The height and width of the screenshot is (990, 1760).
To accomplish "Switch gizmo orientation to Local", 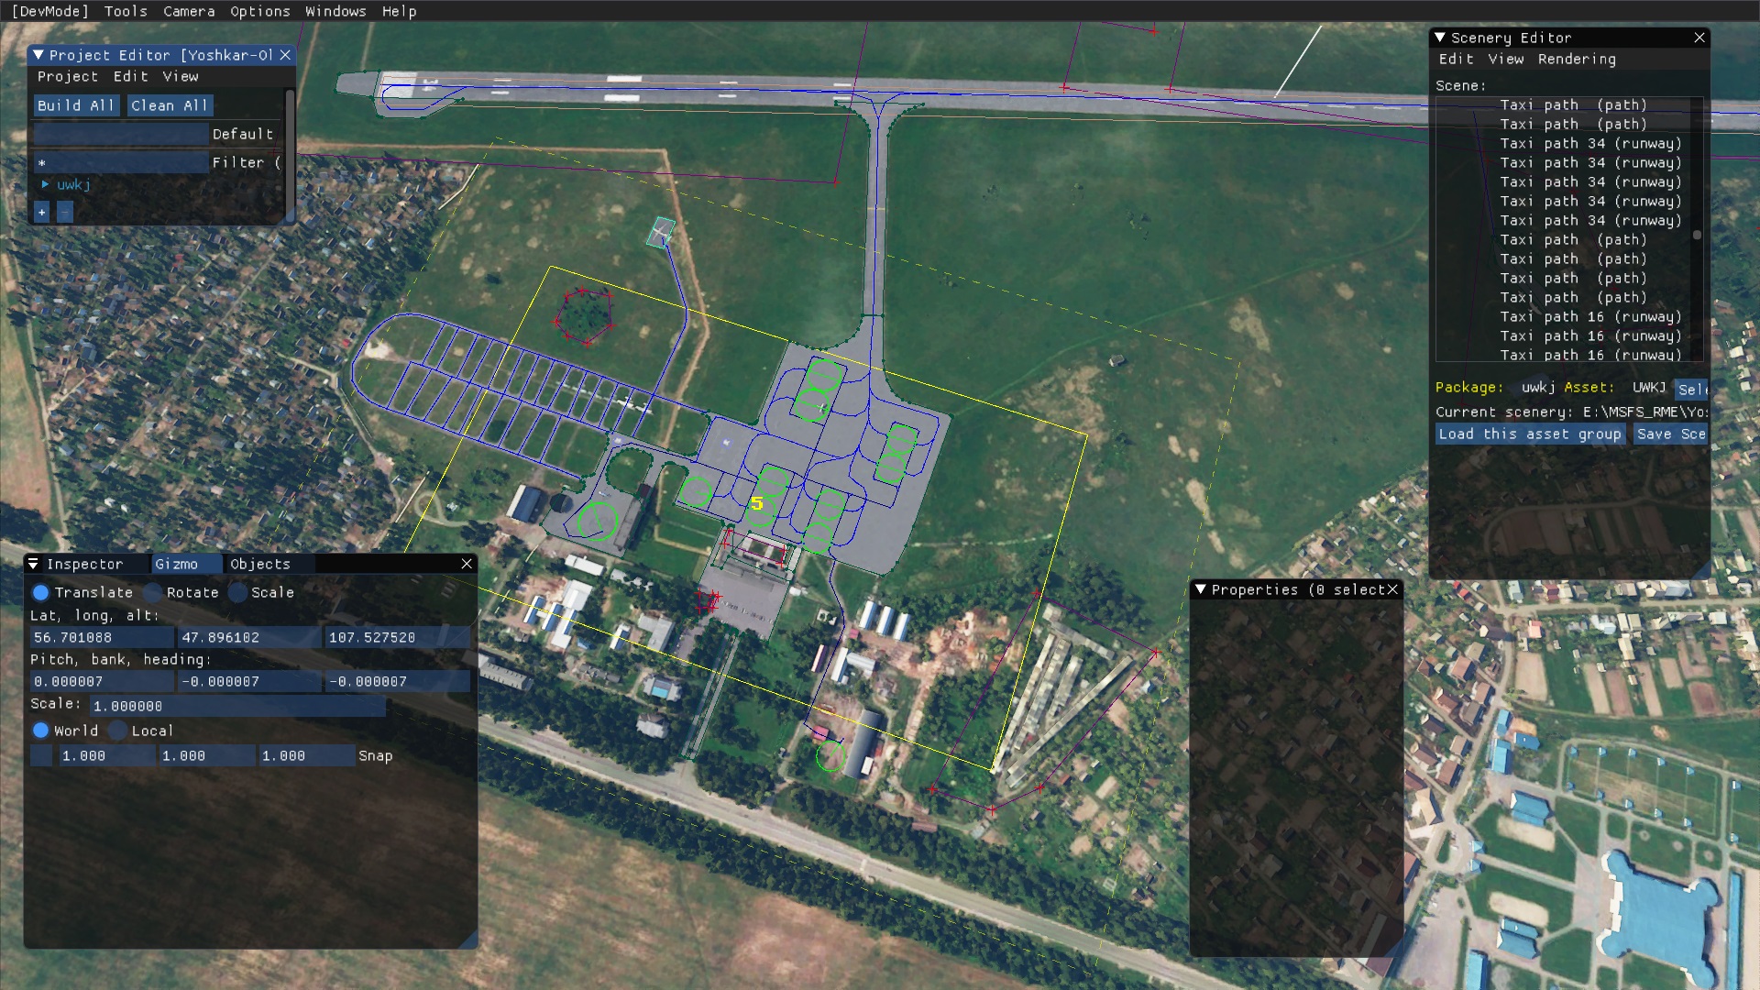I will click(x=118, y=731).
